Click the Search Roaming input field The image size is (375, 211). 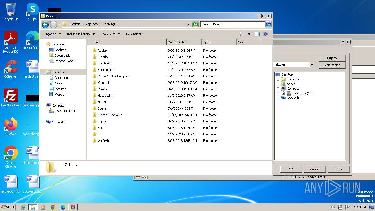click(233, 24)
